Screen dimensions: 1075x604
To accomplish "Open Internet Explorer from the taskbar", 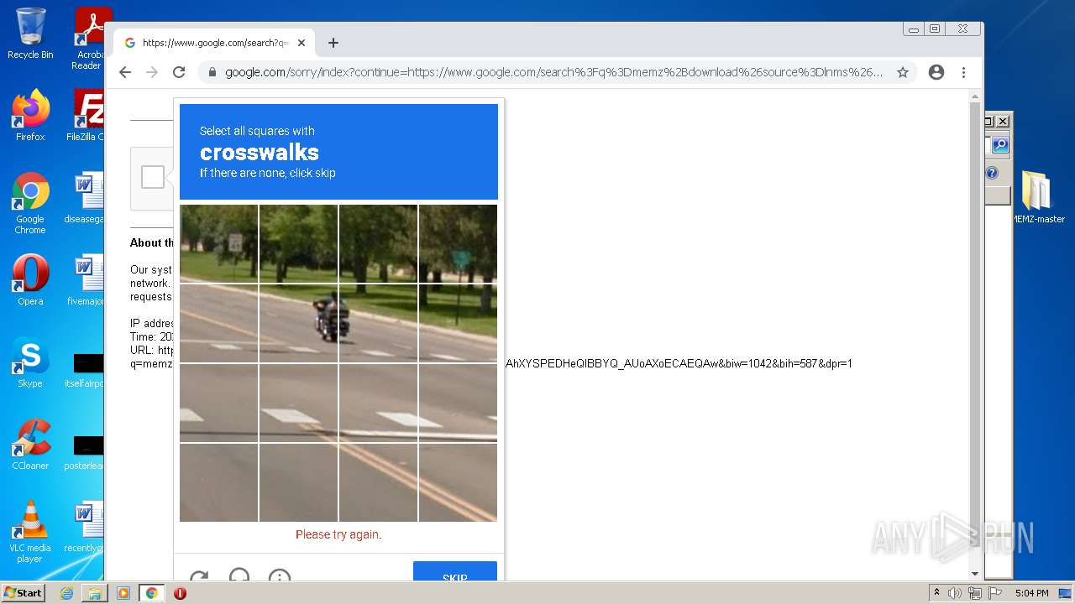I will tap(67, 593).
